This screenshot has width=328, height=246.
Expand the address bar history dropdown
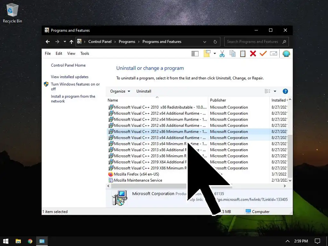pyautogui.click(x=205, y=42)
